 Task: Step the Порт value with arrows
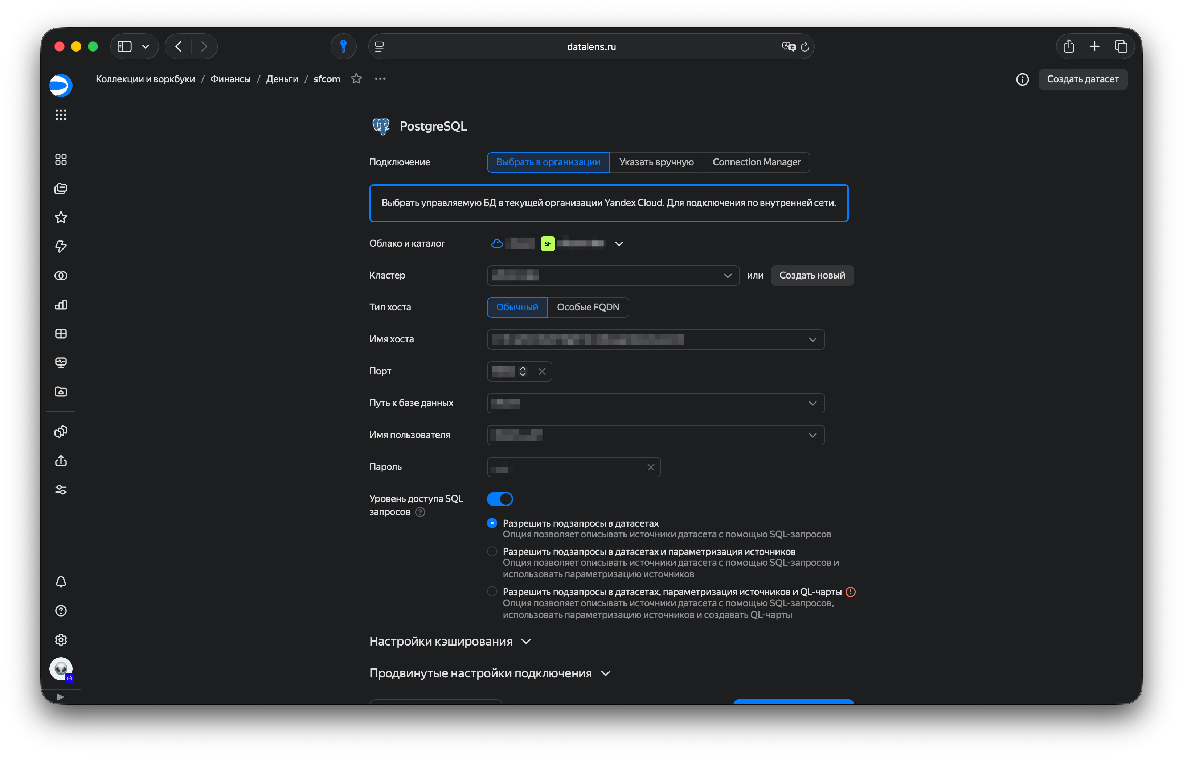pos(523,372)
